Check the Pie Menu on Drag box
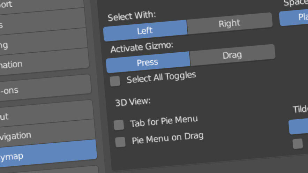 tap(120, 142)
